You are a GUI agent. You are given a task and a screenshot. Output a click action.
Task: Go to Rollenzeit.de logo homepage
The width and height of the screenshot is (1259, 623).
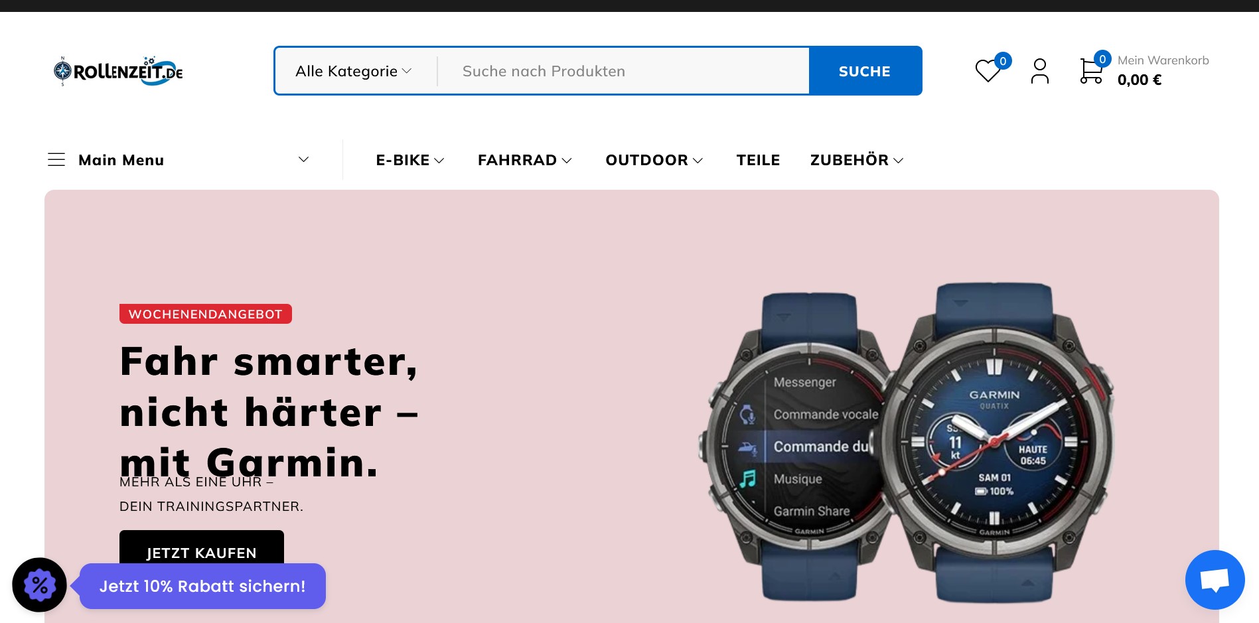point(118,71)
